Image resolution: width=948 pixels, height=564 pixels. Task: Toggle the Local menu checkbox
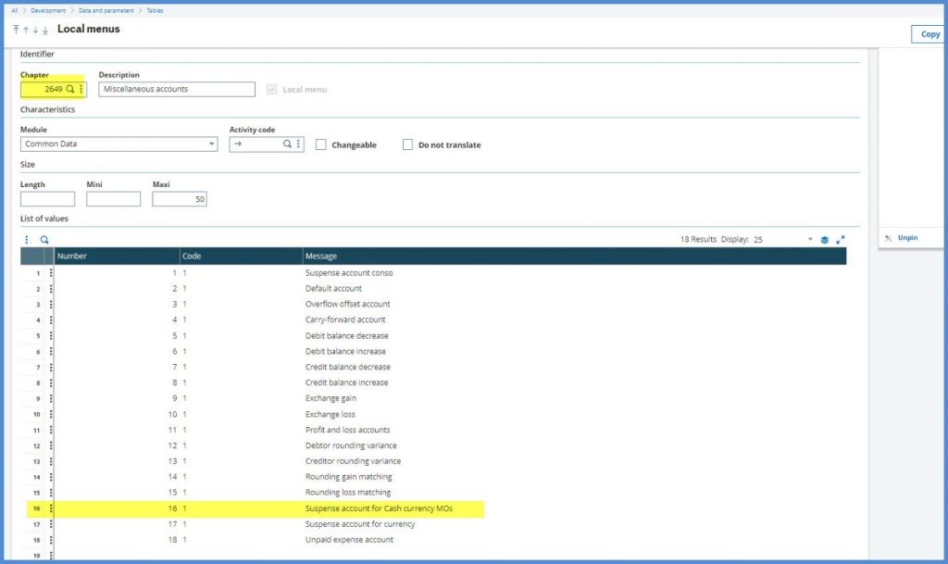[271, 89]
